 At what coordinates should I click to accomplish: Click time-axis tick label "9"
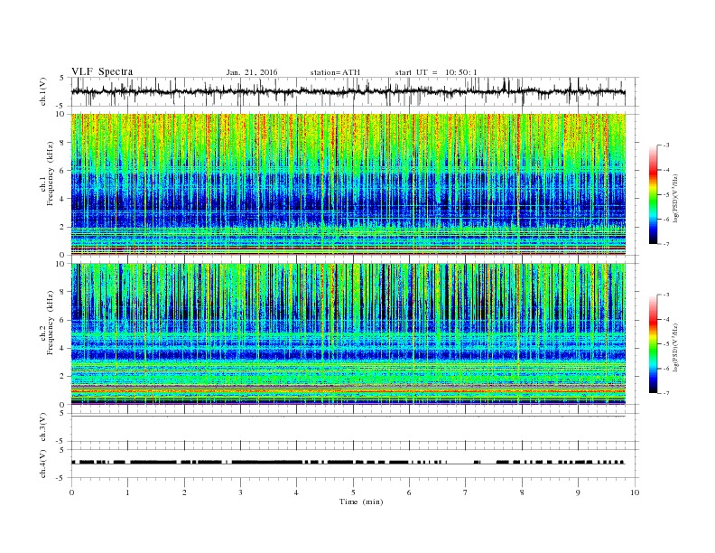click(578, 492)
